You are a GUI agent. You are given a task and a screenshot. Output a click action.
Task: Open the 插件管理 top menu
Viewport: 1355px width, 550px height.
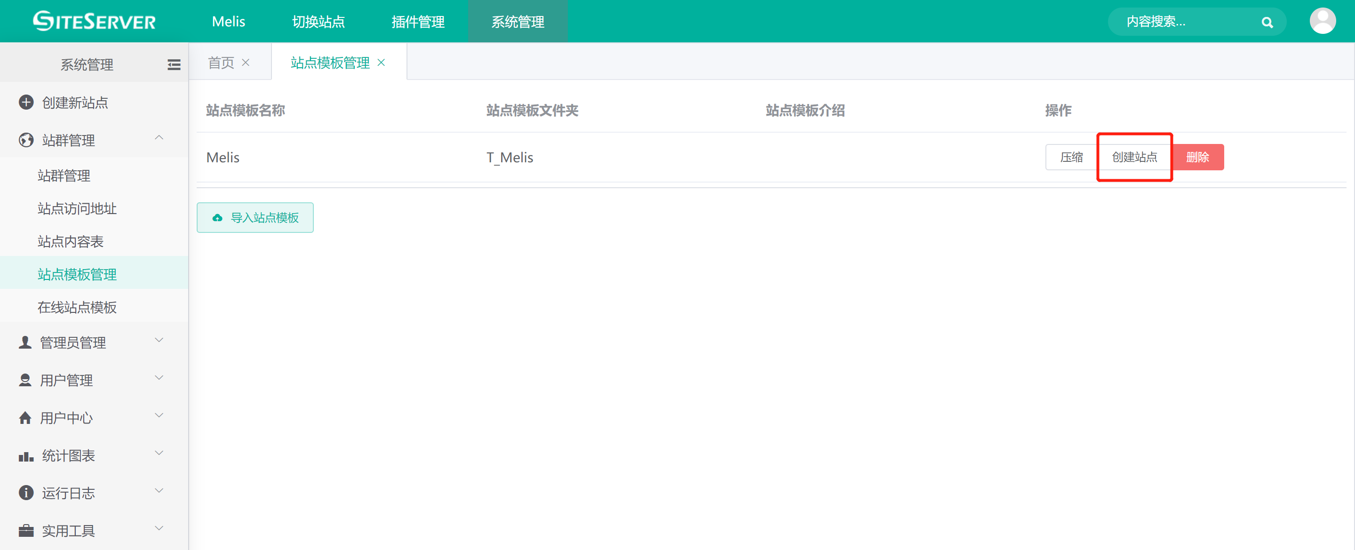418,22
